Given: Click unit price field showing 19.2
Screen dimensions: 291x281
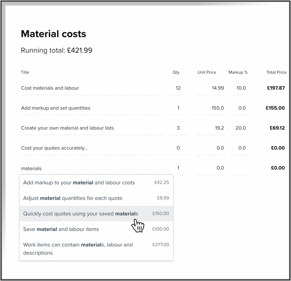Looking at the screenshot, I should pyautogui.click(x=210, y=128).
